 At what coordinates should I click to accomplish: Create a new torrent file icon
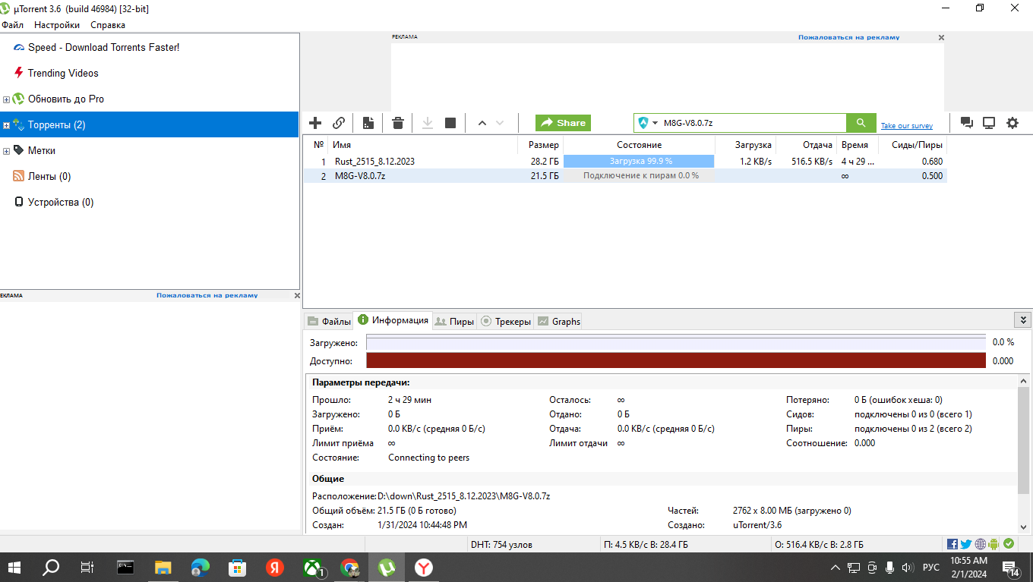(368, 123)
